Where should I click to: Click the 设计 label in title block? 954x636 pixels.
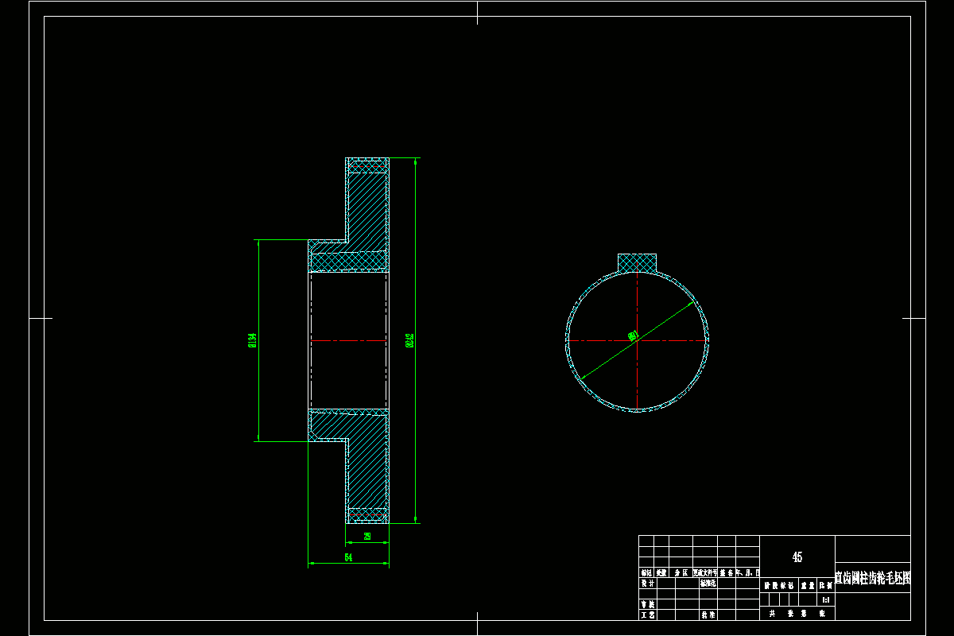click(646, 583)
